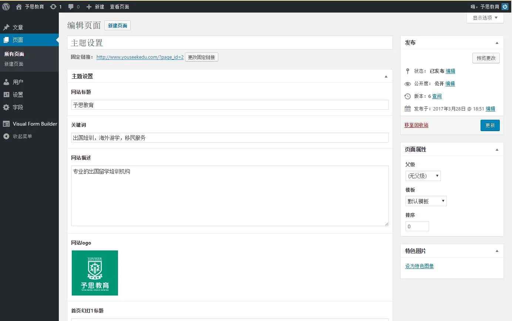Click the WordPress logo in the admin bar
The width and height of the screenshot is (512, 321).
[6, 6]
